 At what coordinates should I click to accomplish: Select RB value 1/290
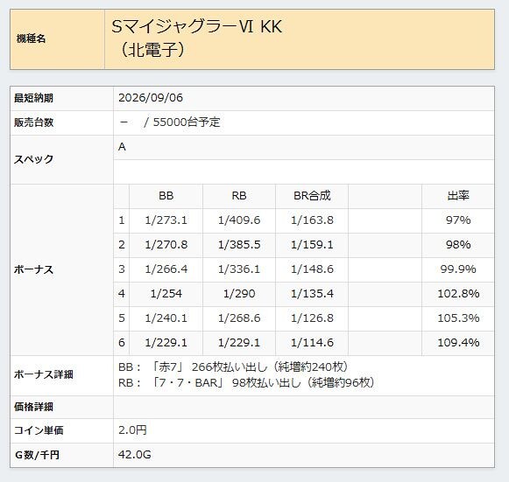click(239, 294)
